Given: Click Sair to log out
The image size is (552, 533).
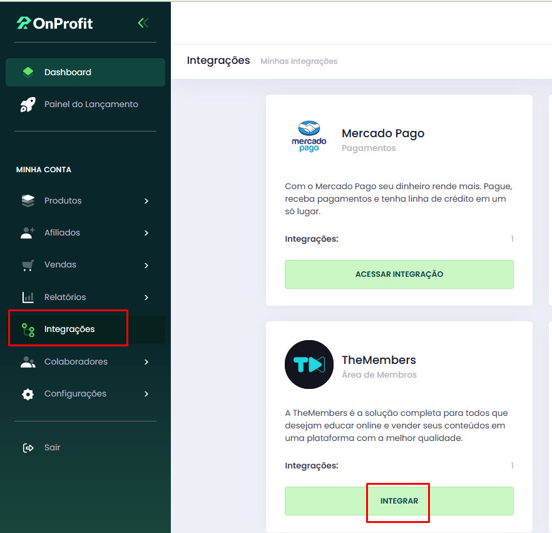Looking at the screenshot, I should (x=85, y=447).
